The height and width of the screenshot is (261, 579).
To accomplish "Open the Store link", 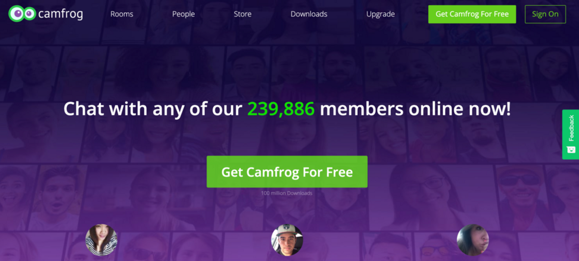I will [x=242, y=14].
